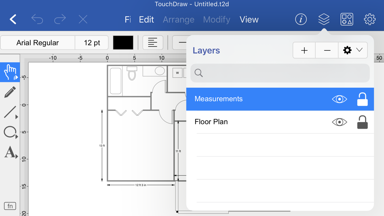384x216 pixels.
Task: Click the delete X icon
Action: 83,19
